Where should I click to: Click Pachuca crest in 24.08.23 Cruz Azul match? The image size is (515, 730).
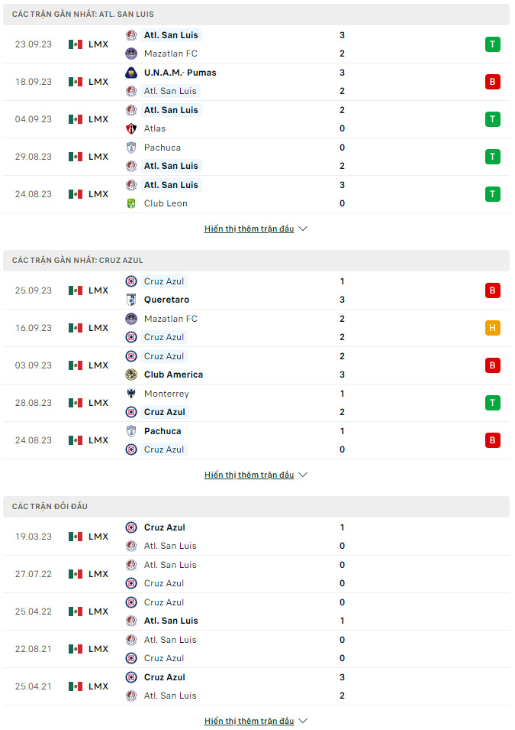click(131, 431)
